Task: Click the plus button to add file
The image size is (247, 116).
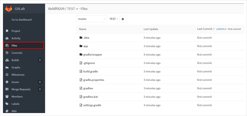Action: (123, 19)
